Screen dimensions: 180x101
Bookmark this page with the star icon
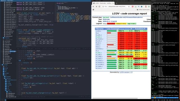pos(129,7)
